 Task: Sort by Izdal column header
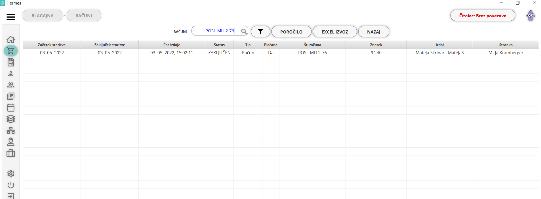point(439,45)
